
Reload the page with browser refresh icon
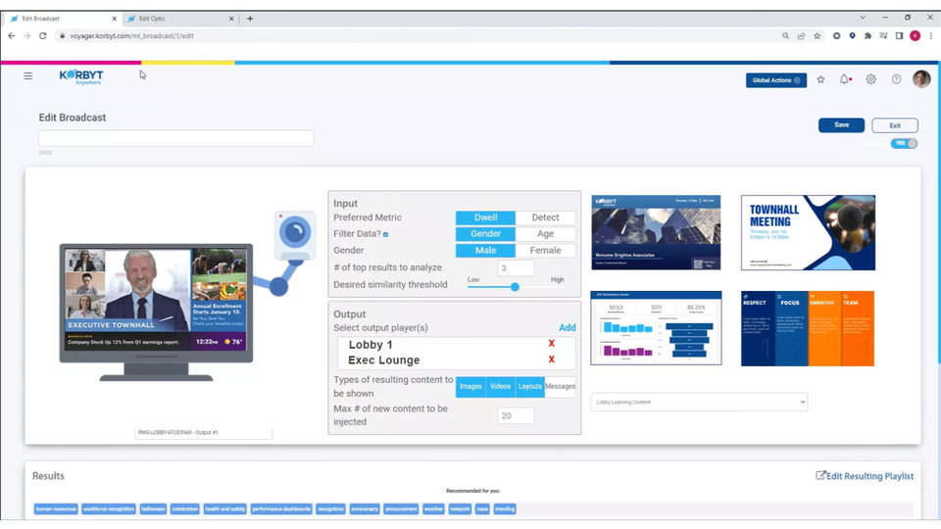43,36
